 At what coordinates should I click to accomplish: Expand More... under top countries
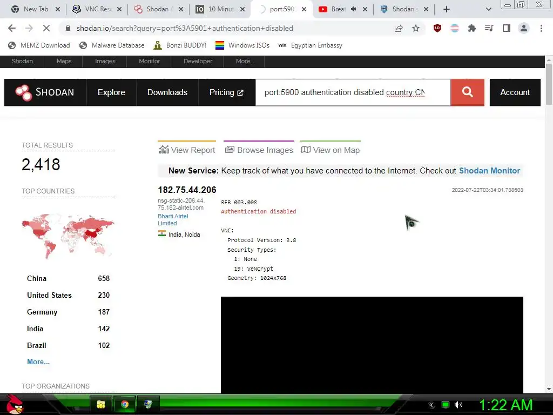click(38, 362)
